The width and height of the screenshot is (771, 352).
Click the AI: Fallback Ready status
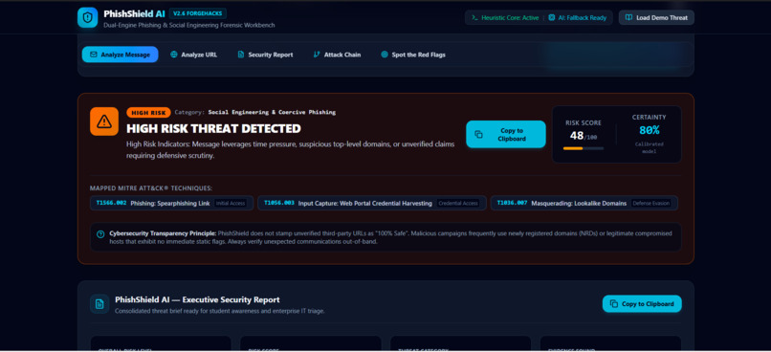(x=578, y=18)
